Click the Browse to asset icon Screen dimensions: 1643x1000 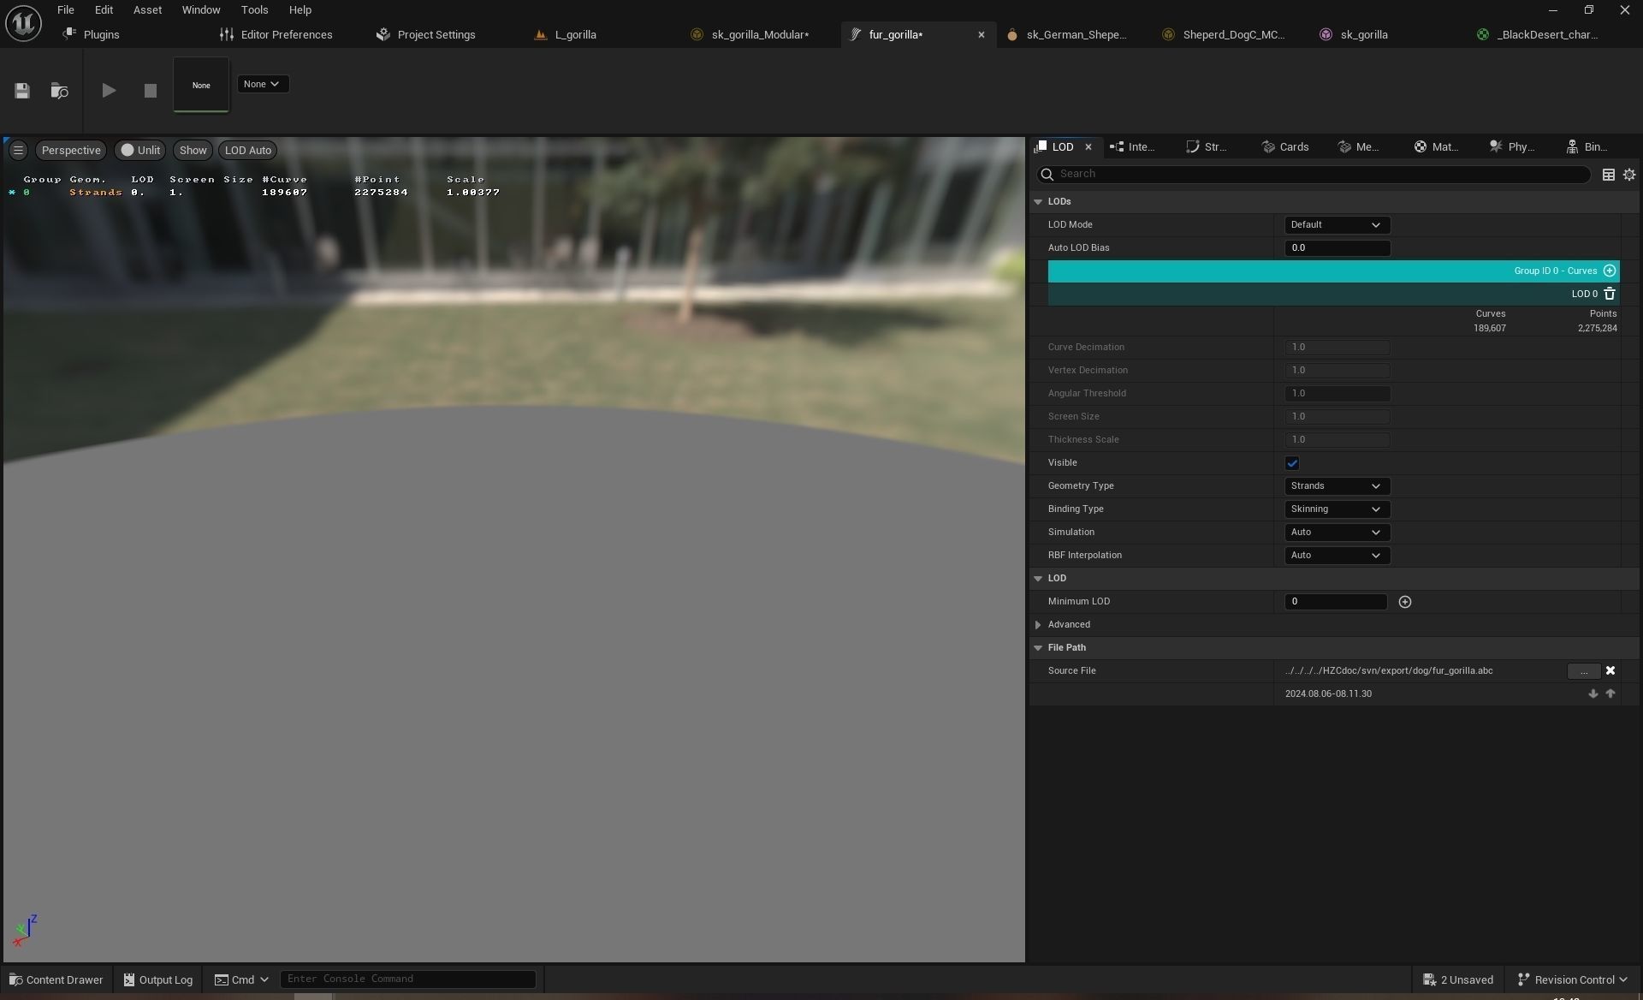coord(59,91)
